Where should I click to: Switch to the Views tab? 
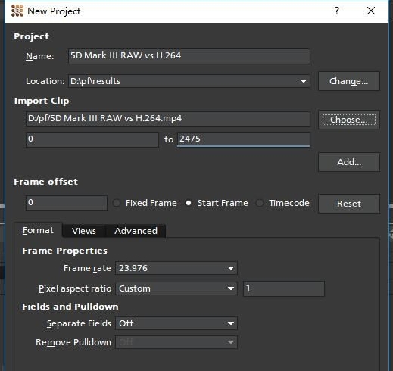(84, 231)
